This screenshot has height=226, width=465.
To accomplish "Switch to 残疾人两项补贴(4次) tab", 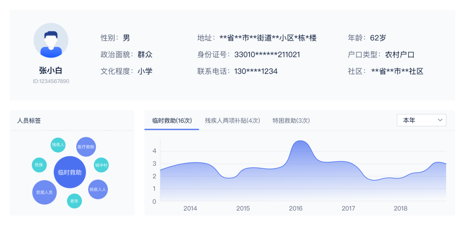I will (232, 121).
